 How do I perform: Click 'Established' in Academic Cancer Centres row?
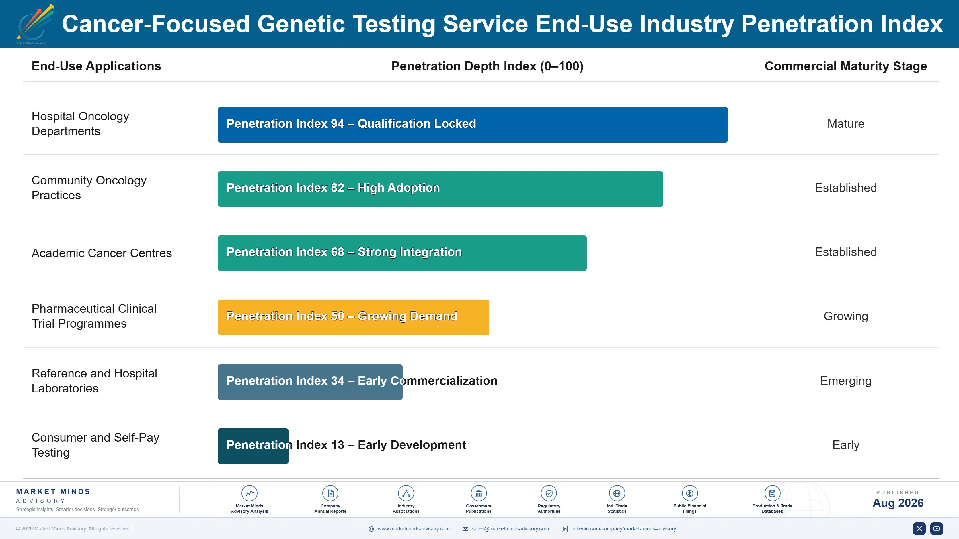[x=846, y=252]
